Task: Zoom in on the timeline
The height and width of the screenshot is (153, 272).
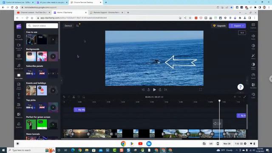Action: pyautogui.click(x=235, y=97)
